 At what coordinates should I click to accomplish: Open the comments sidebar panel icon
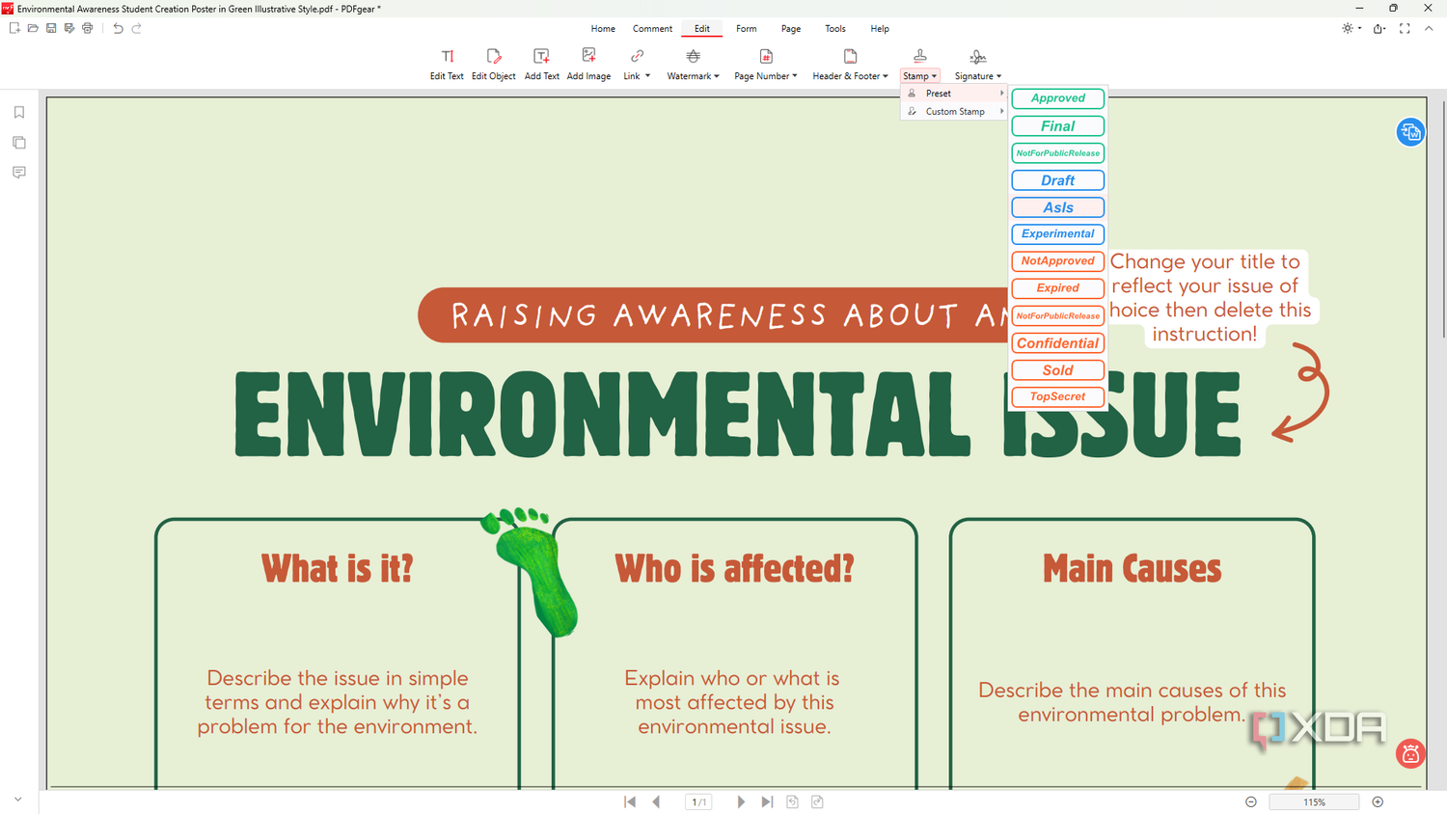[19, 173]
